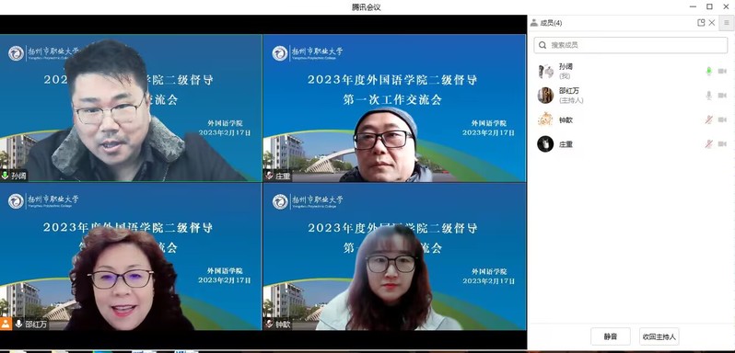735x353 pixels.
Task: Click 庄重's muted microphone icon
Action: (709, 144)
